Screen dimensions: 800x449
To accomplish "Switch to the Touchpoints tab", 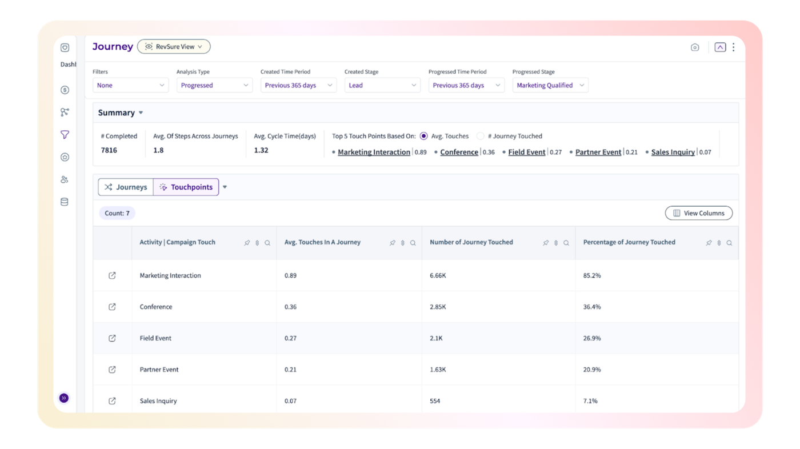I will pyautogui.click(x=186, y=187).
